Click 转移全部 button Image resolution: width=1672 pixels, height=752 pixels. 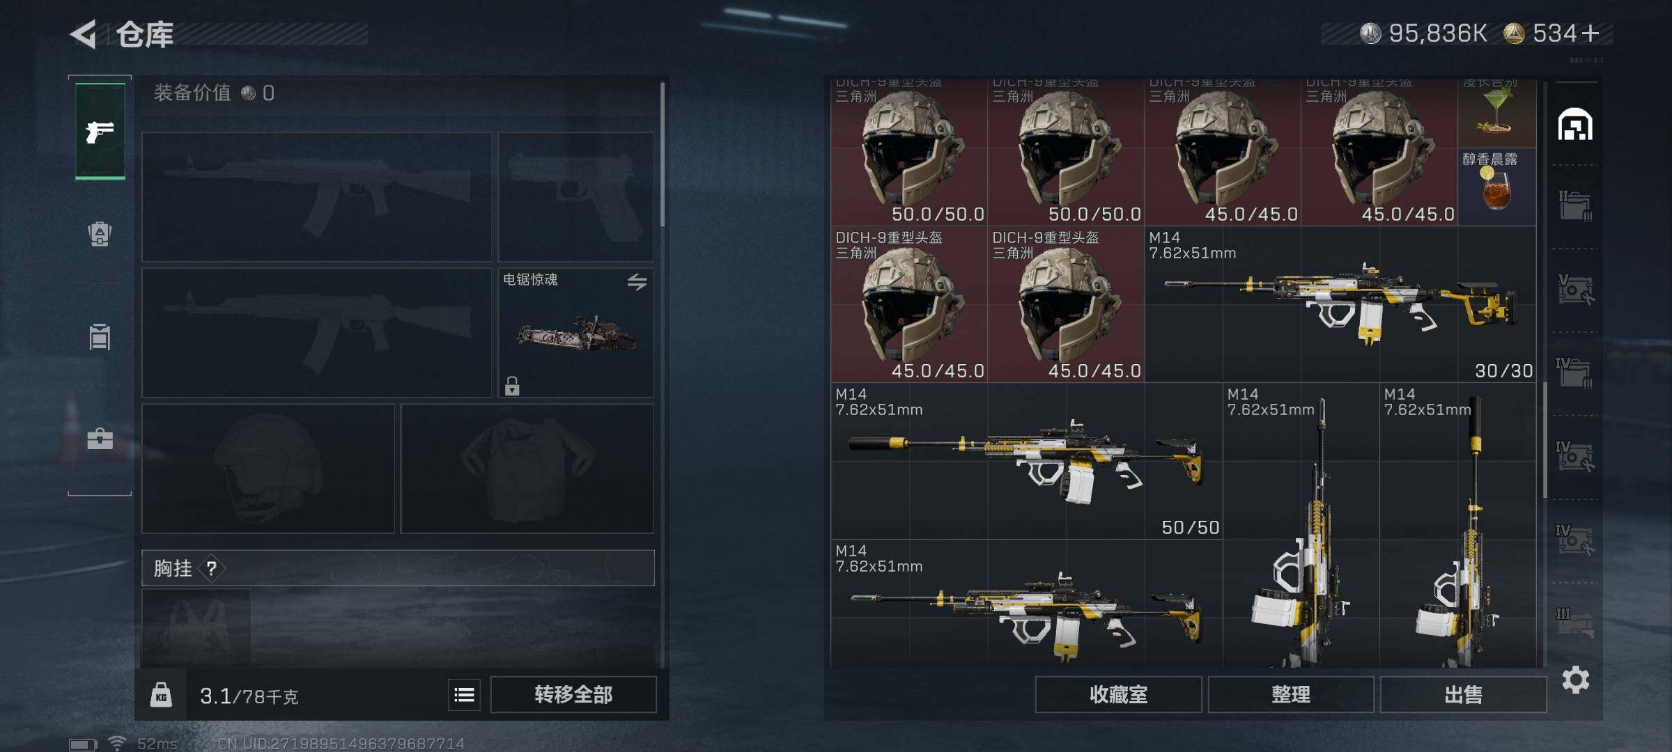tap(573, 694)
